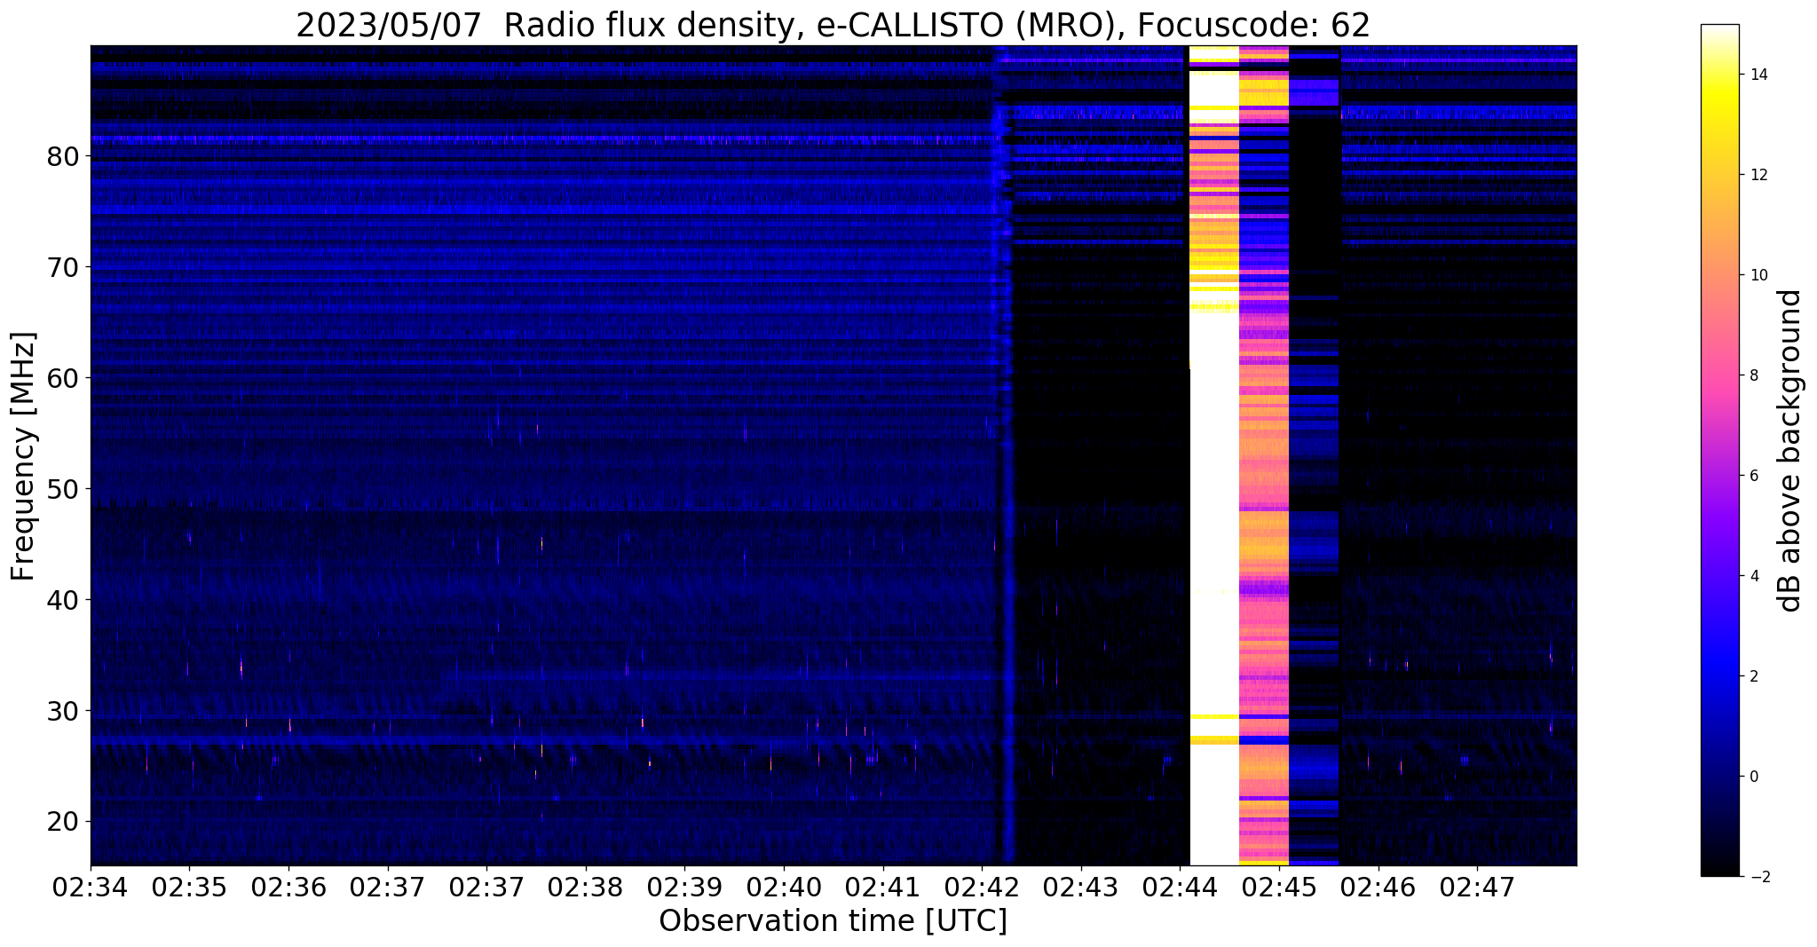Viewport: 1817px width, 947px height.
Task: Click the white saturated burst column in spectrogram
Action: click(x=1213, y=455)
